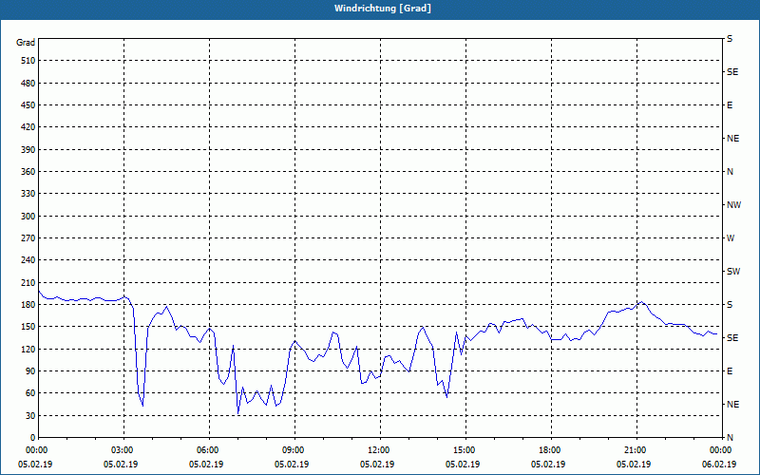
Task: Click the y-axis value "210"
Action: pos(28,282)
